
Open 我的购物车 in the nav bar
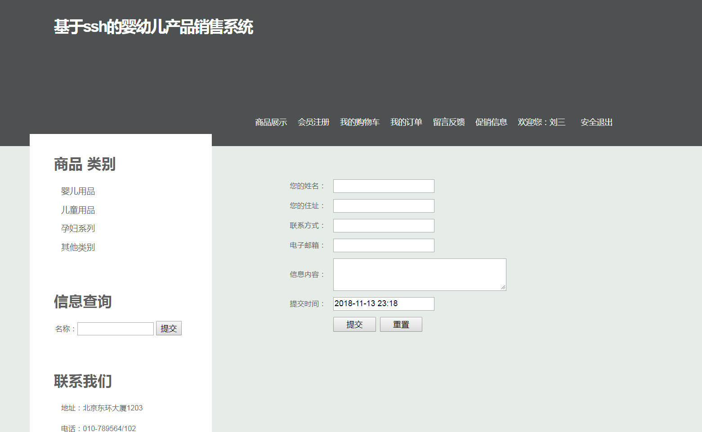click(360, 122)
